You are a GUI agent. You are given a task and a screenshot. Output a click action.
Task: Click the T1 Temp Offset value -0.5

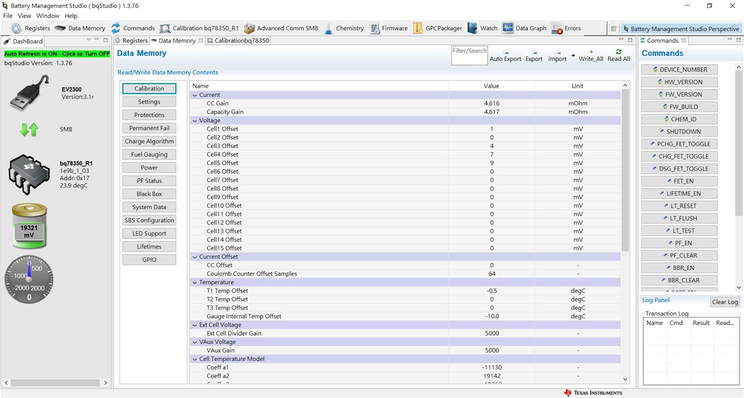coord(492,291)
